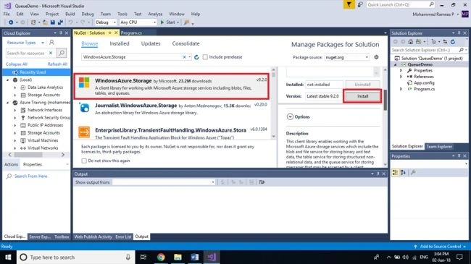Open the Build menu
This screenshot has width=471, height=264.
click(70, 14)
